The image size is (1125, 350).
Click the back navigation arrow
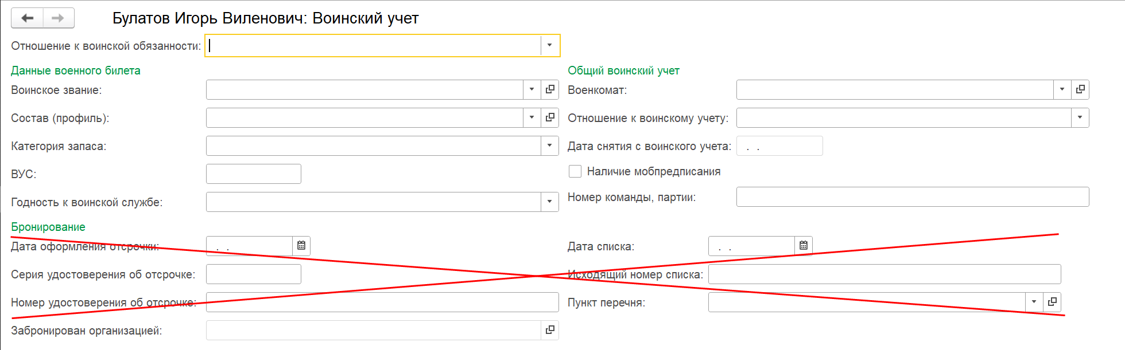coord(27,18)
